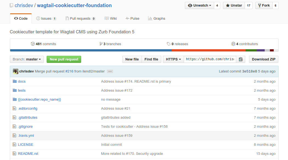This screenshot has height=160, width=288.
Task: Expand the commit message ellipsis
Action: pyautogui.click(x=110, y=71)
